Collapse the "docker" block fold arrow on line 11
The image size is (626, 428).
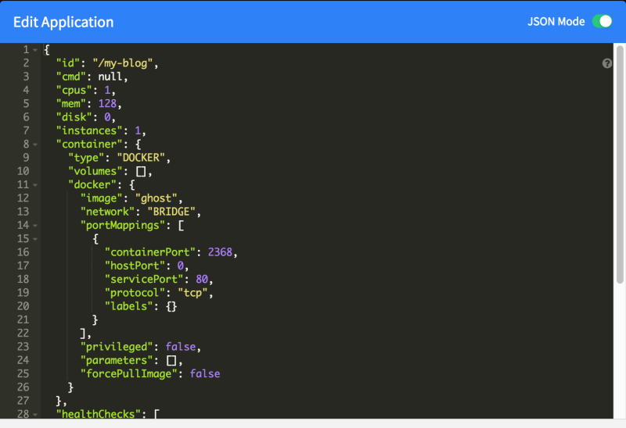[35, 185]
